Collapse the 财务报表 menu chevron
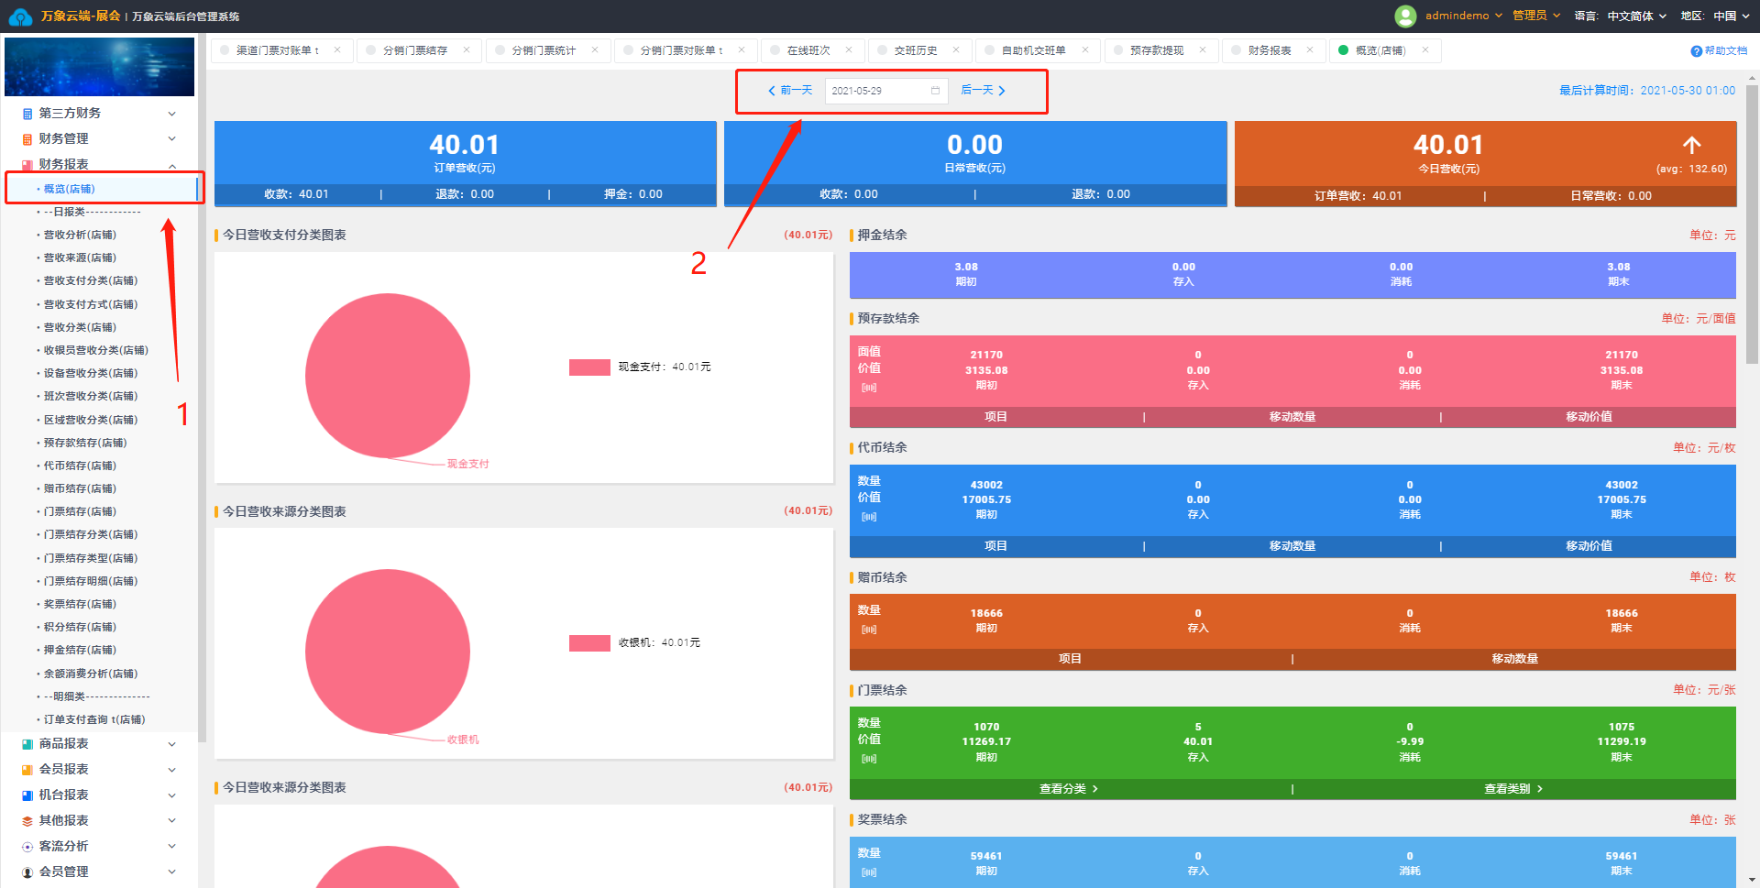1760x888 pixels. pyautogui.click(x=172, y=165)
